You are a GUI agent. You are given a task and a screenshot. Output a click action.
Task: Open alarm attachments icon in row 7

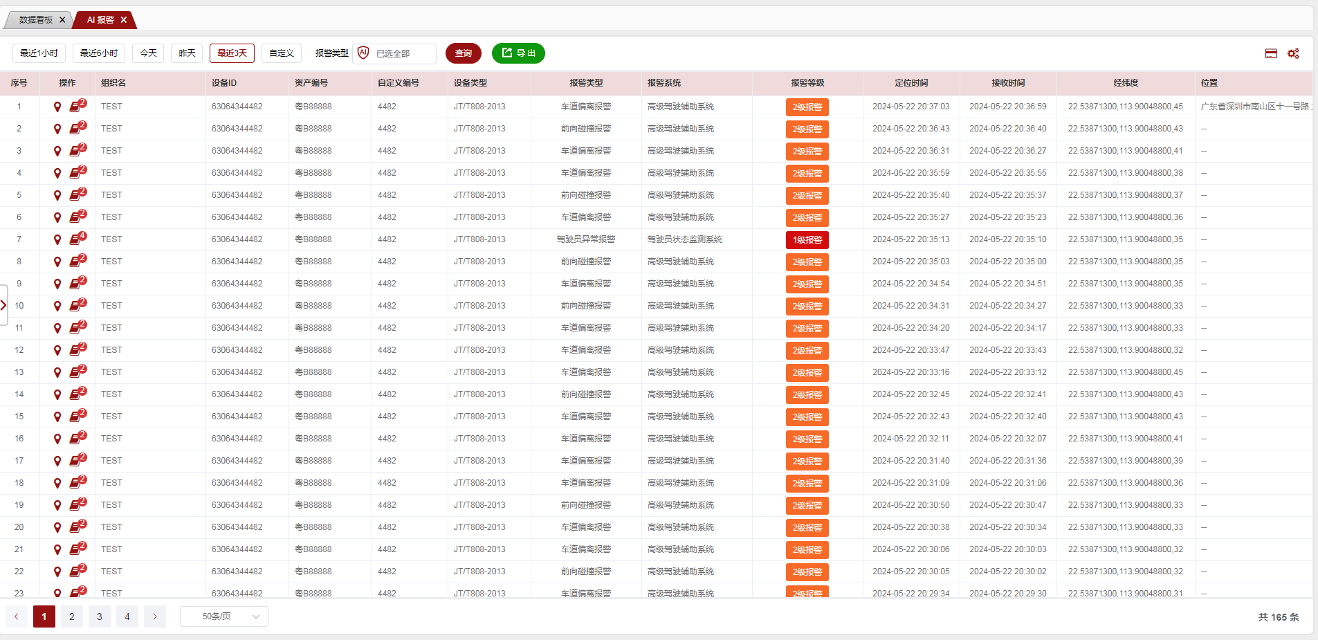pyautogui.click(x=76, y=239)
